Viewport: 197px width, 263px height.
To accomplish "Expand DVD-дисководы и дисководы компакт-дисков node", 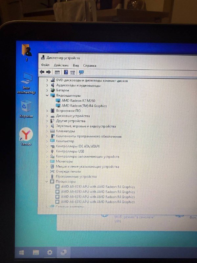I will click(x=47, y=80).
